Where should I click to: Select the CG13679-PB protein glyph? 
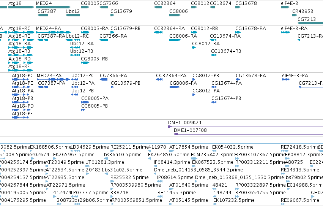tap(112, 87)
